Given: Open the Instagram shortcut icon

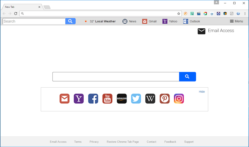Looking at the screenshot, I should tap(179, 99).
